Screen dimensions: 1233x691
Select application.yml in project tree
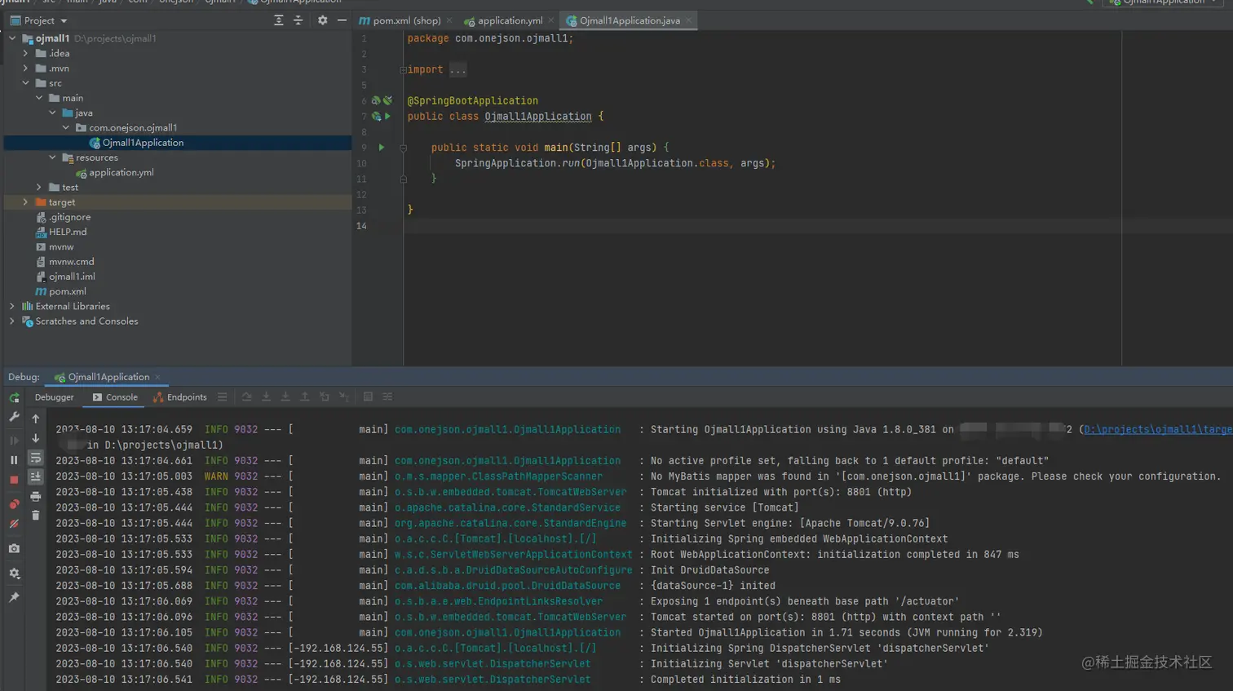click(121, 173)
